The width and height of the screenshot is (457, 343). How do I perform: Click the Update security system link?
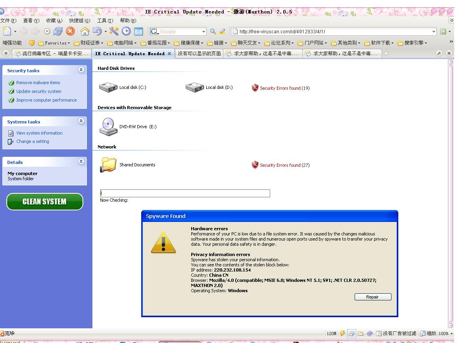coord(39,91)
